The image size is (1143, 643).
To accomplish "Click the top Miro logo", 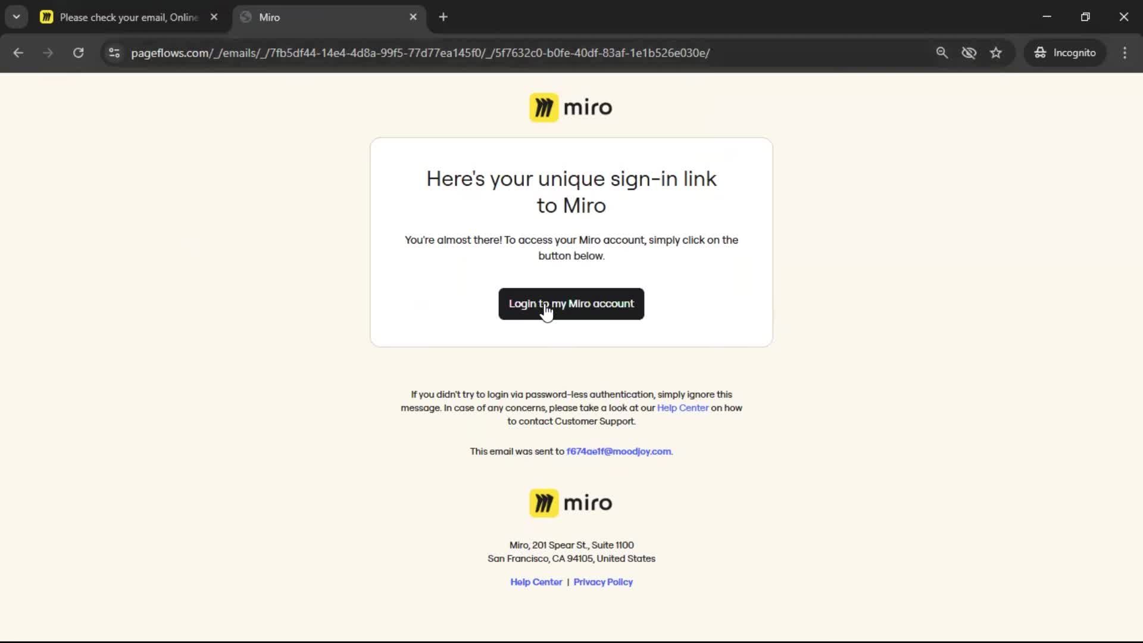I will tap(571, 108).
